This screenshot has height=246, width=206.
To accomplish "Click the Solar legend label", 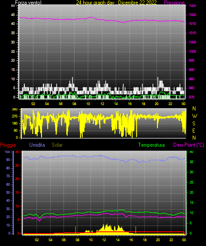I will point(57,145).
